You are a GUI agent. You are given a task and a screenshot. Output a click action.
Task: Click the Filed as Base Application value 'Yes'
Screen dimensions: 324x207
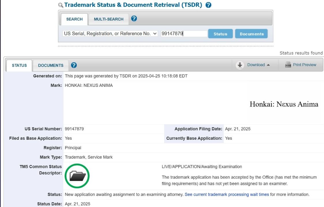[x=68, y=138]
